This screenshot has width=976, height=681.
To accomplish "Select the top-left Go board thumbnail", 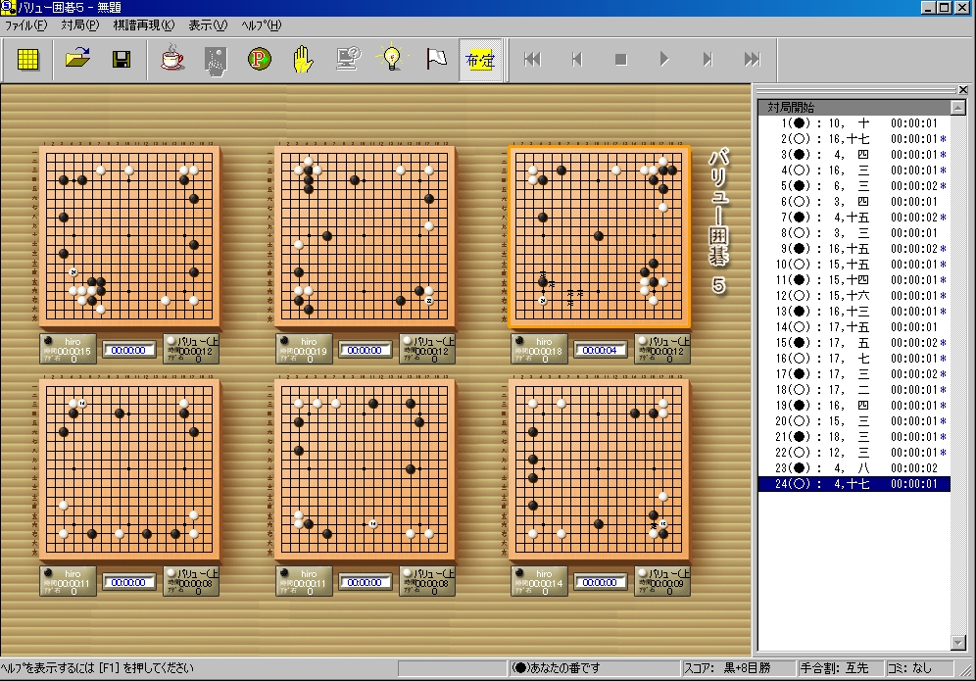I will click(129, 237).
